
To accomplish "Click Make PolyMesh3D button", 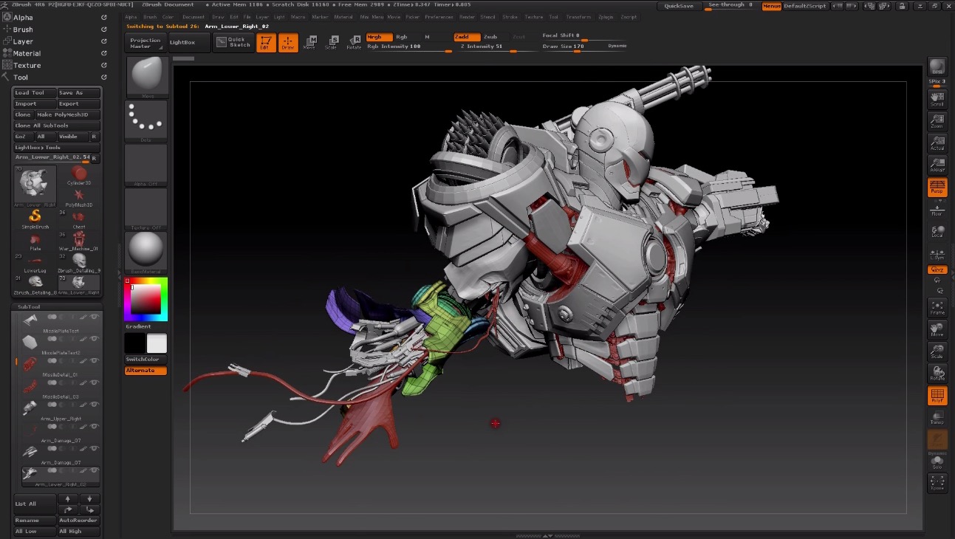I will pos(67,115).
